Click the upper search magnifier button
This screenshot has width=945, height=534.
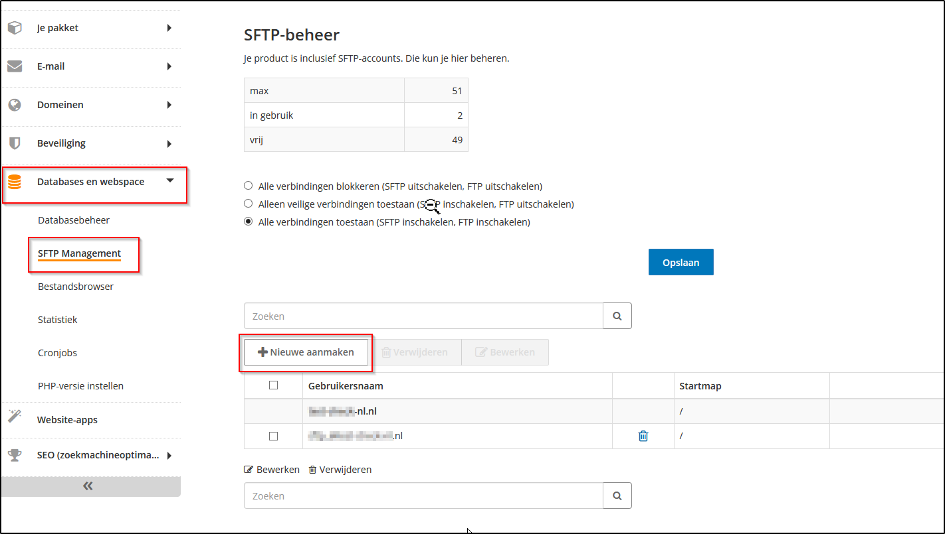617,316
